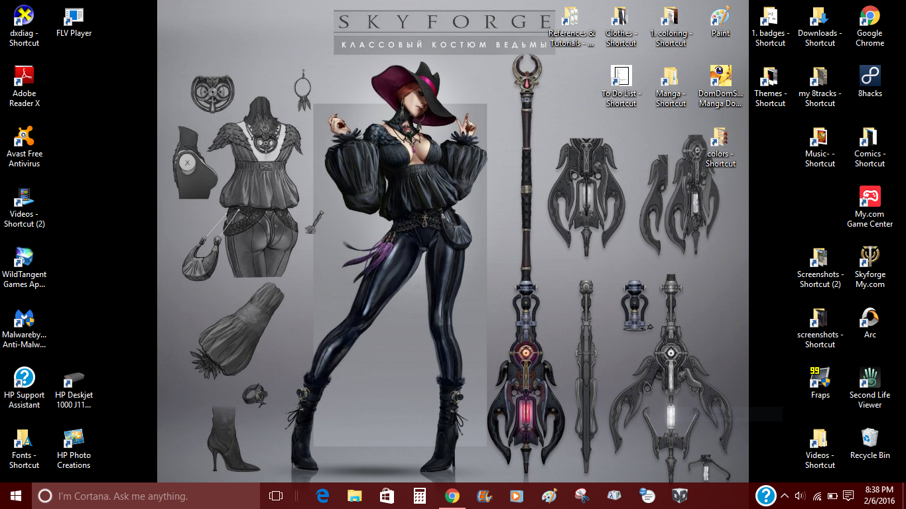
Task: Open the volume control
Action: (801, 496)
